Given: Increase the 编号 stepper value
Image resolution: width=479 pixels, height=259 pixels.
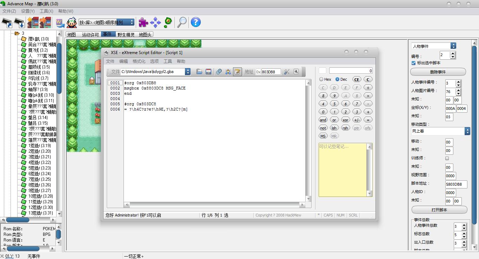Looking at the screenshot, I should tap(453, 53).
